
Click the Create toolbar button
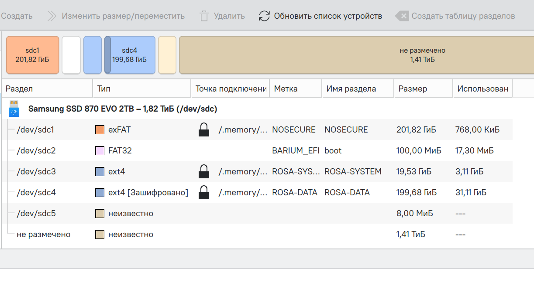(17, 16)
